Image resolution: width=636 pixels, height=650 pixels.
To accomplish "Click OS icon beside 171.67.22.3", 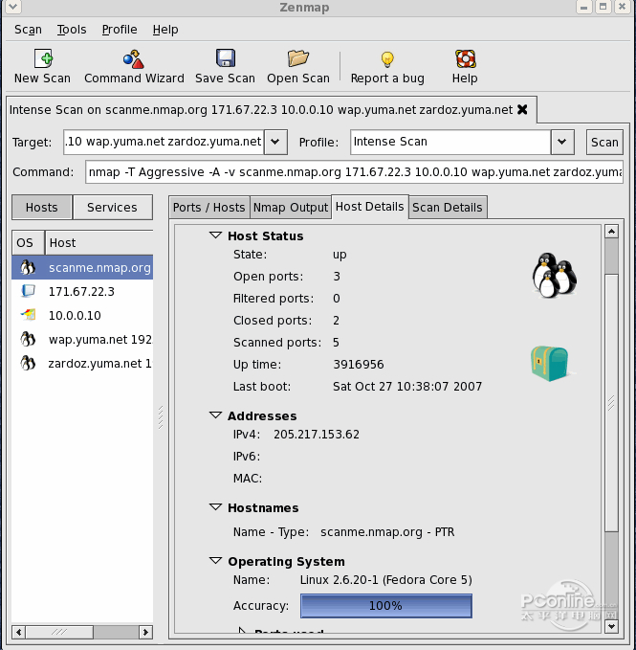I will click(x=28, y=291).
